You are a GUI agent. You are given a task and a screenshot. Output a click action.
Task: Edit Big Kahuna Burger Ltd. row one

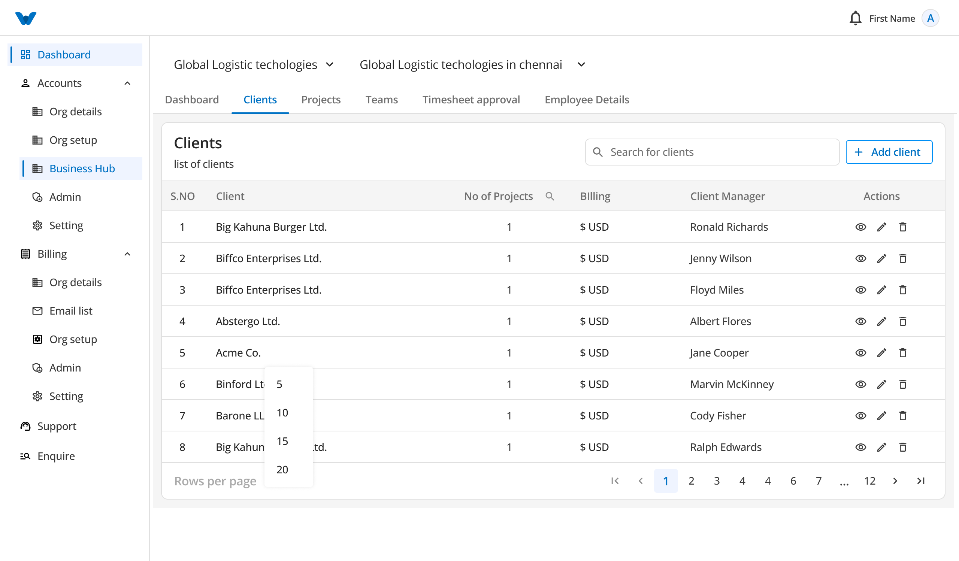tap(881, 227)
